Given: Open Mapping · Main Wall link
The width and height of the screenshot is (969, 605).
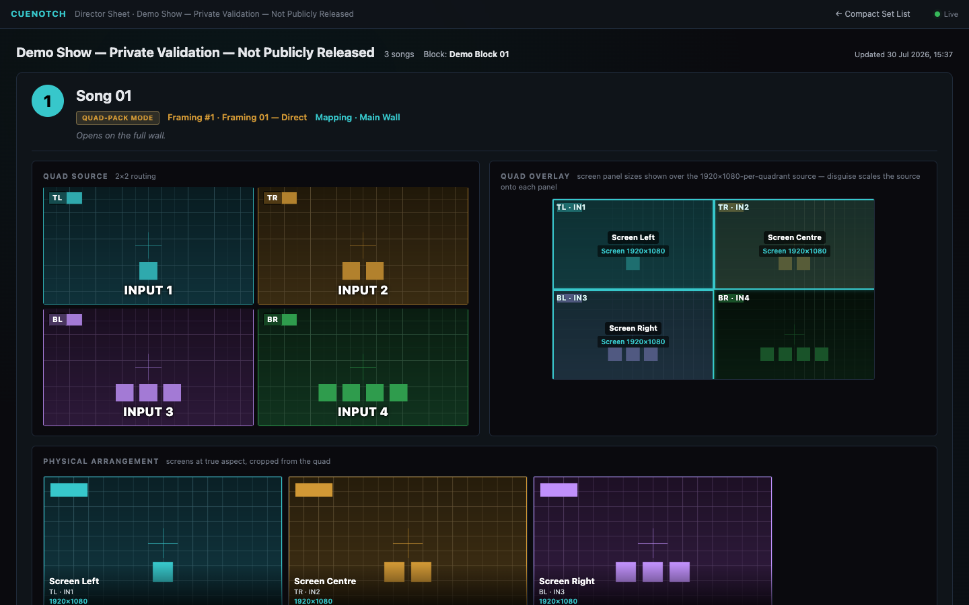Looking at the screenshot, I should click(x=357, y=118).
